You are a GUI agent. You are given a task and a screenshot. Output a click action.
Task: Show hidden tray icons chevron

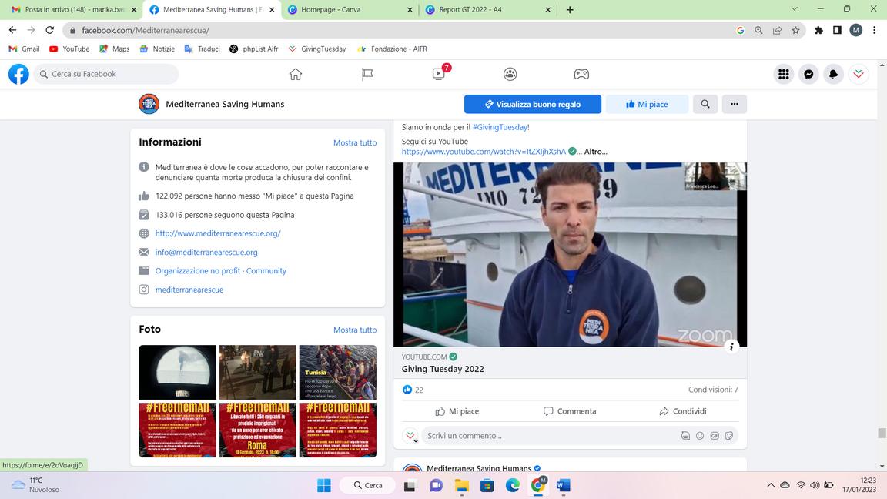[771, 485]
